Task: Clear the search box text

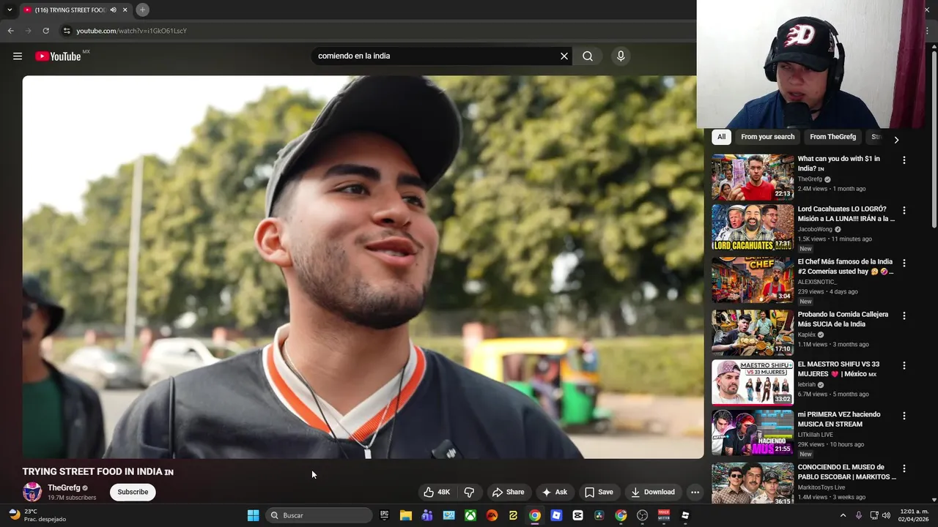Action: coord(564,56)
